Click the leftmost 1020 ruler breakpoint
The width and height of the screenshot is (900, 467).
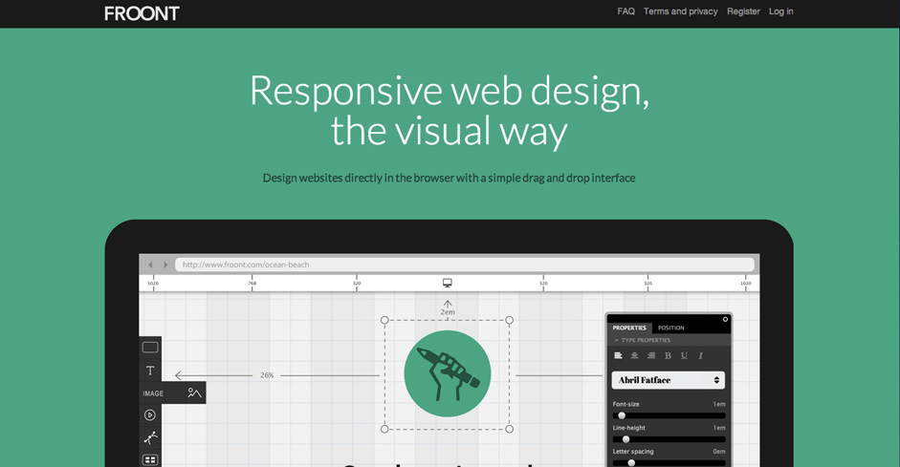(x=153, y=283)
